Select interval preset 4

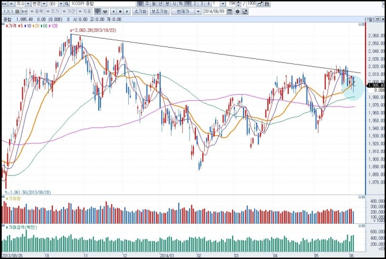point(208,4)
